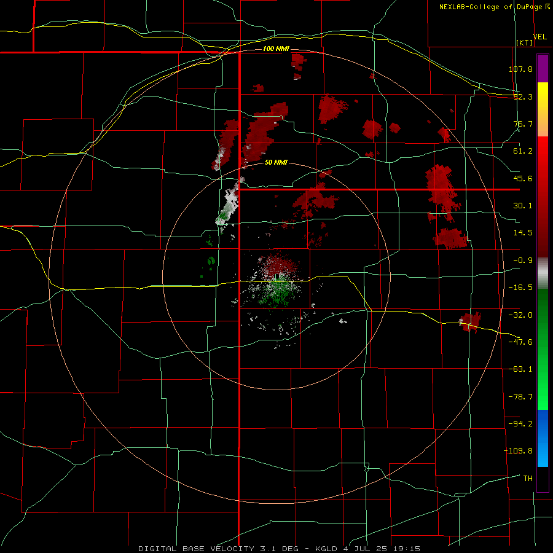Screen dimensions: 553x553
Task: Click the 30.1 scale value
Action: [523, 206]
